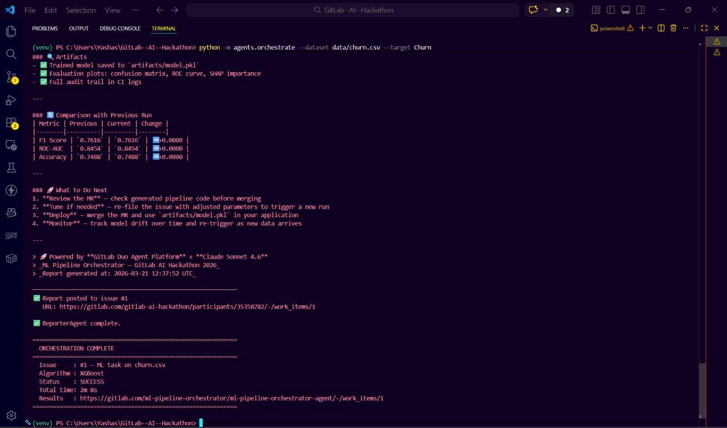Screen dimensions: 727x428
Task: Split the terminal
Action: click(661, 28)
